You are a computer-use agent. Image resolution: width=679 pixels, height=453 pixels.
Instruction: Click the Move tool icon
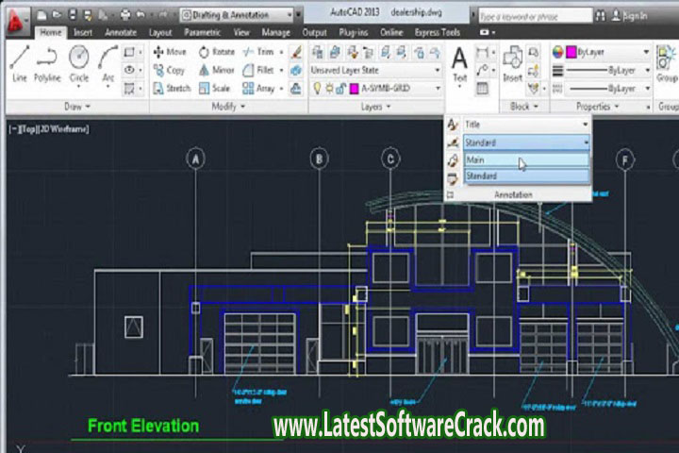coord(170,52)
